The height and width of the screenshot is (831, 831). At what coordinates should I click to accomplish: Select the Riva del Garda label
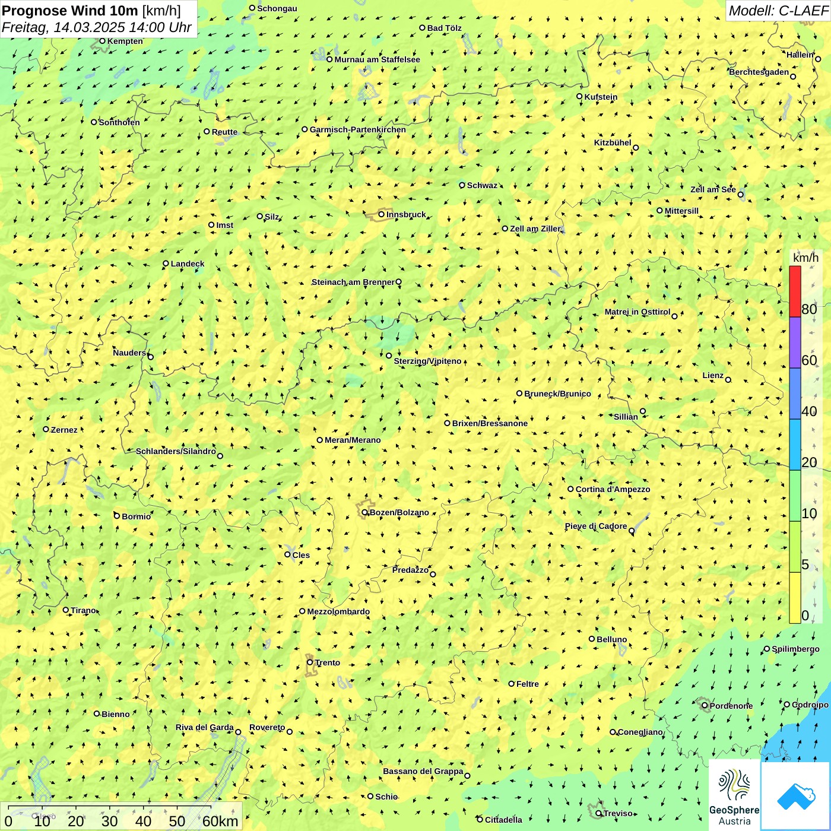pos(204,727)
